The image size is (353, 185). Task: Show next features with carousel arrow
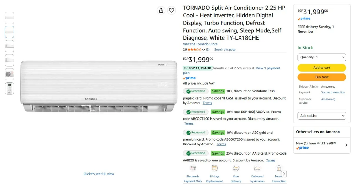[x=284, y=174]
